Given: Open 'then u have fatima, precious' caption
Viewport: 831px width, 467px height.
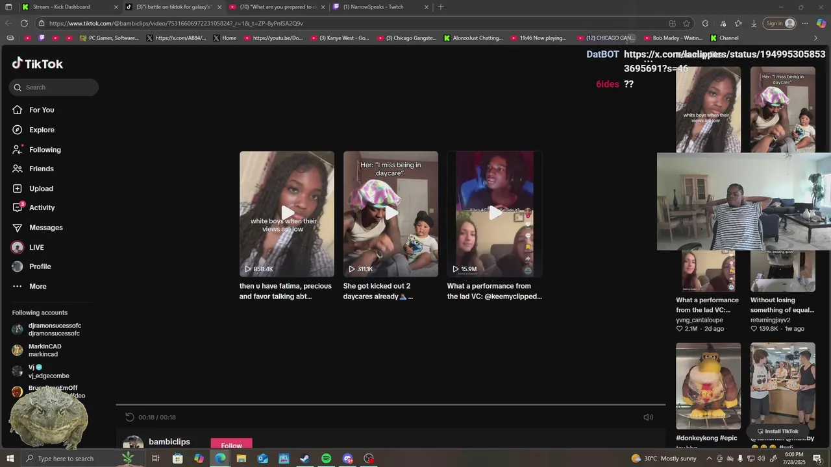Looking at the screenshot, I should click(x=286, y=291).
